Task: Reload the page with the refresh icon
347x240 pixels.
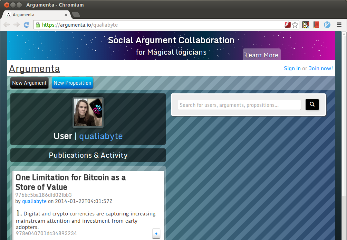Action: tap(26, 25)
